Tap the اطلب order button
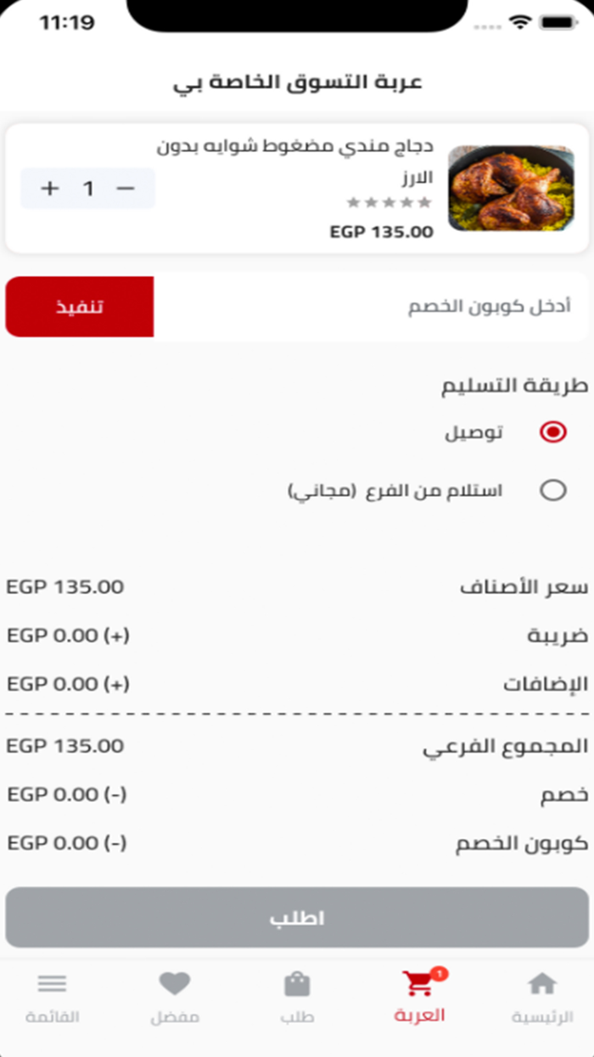594x1057 pixels. click(297, 917)
